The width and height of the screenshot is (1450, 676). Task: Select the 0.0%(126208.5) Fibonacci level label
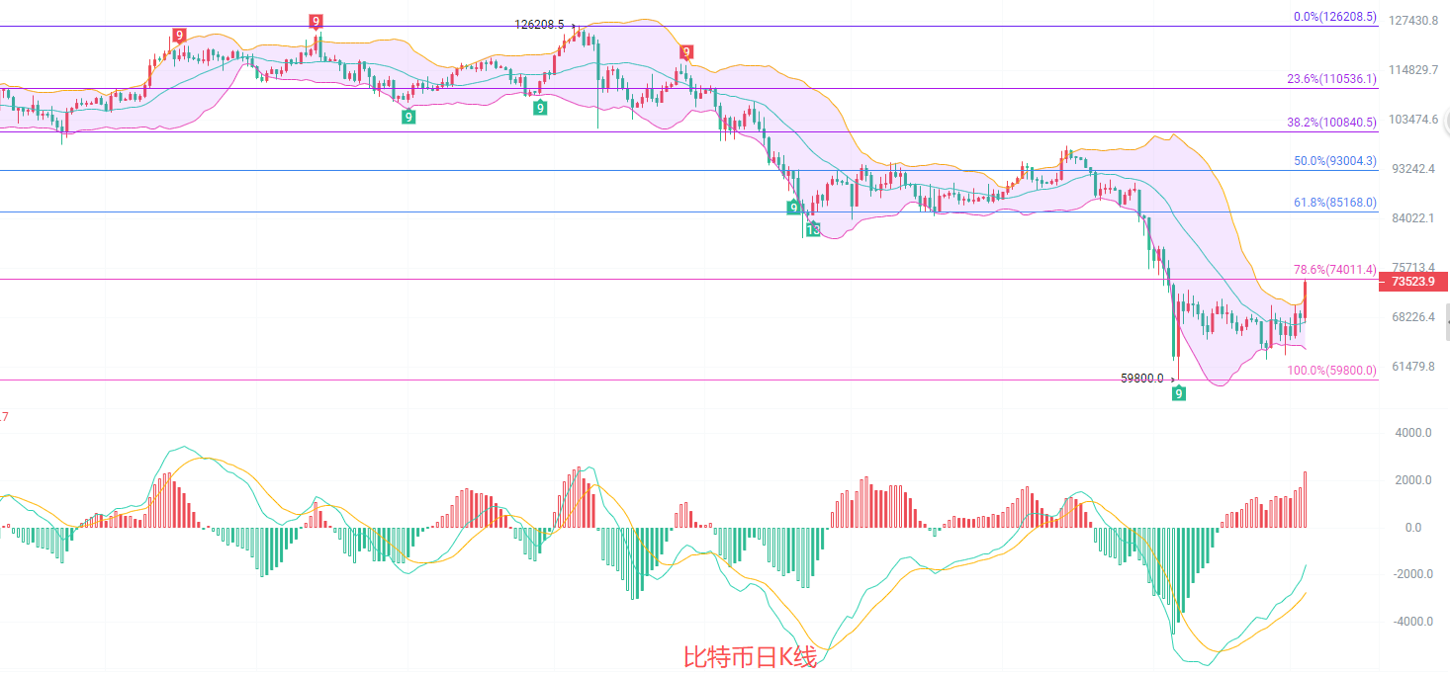[1334, 17]
